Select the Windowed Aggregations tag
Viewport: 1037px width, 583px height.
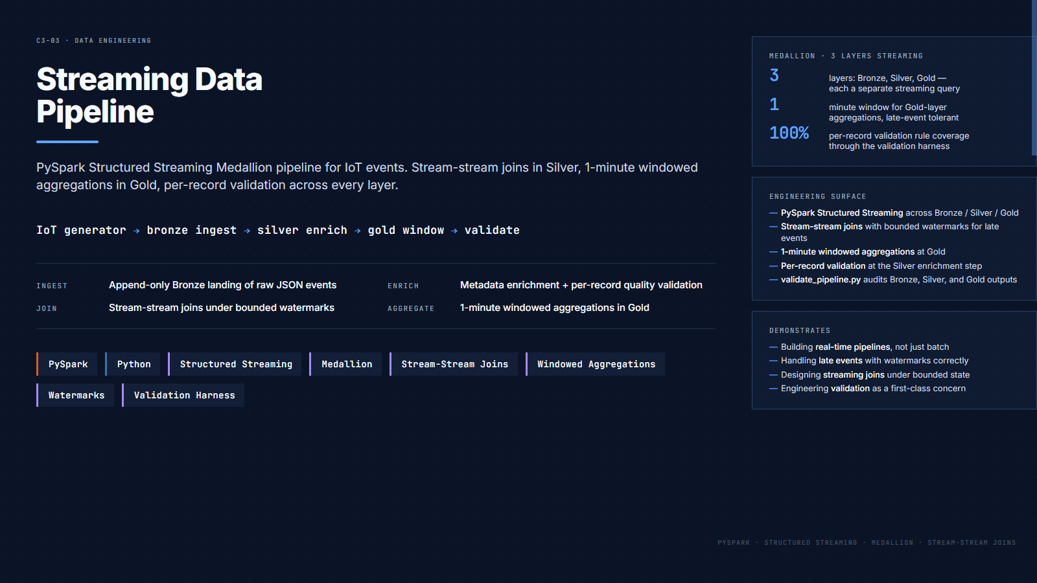(595, 364)
